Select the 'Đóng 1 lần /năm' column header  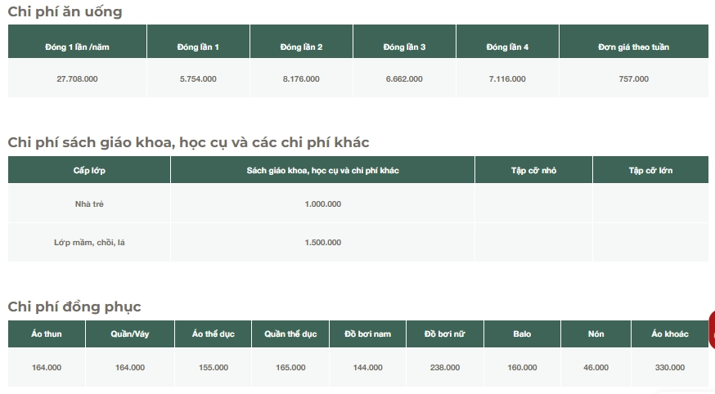click(77, 47)
